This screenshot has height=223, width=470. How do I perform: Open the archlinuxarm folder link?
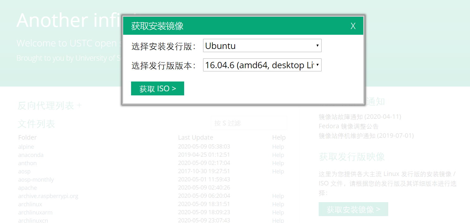click(x=35, y=212)
